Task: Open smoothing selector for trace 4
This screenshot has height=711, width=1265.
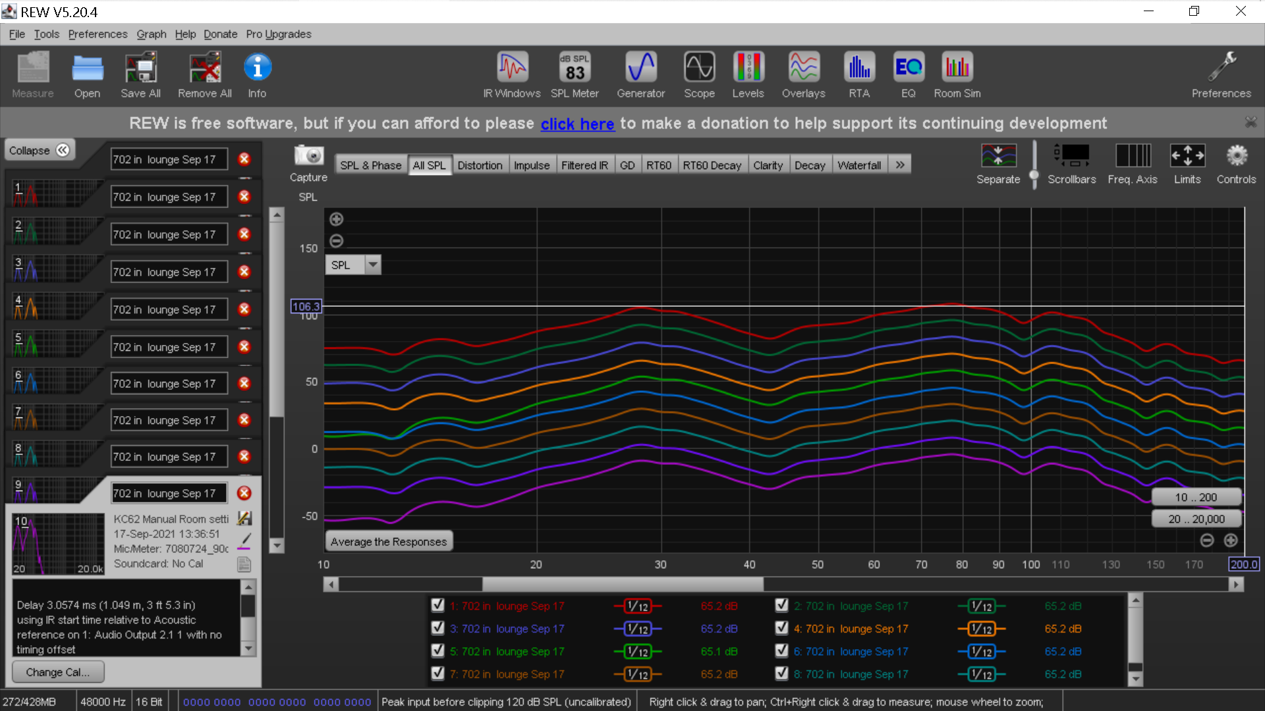Action: click(981, 629)
